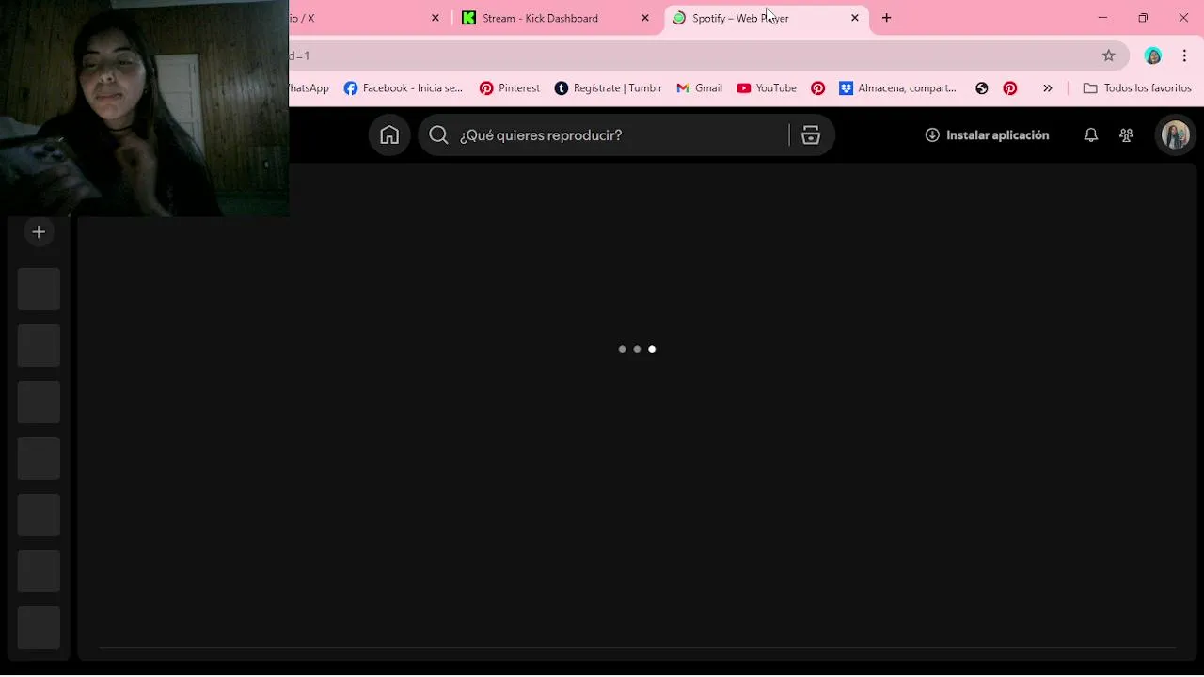Click Instalar aplicación button
1204x677 pixels.
(x=987, y=135)
